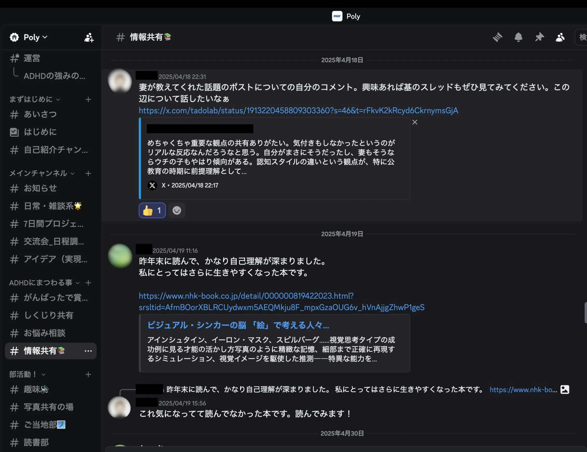Open ビジュアル・シンカーの脳 embed title link
Image resolution: width=587 pixels, height=452 pixels.
[x=238, y=326]
